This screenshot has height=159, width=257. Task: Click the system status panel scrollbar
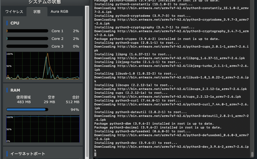87,82
